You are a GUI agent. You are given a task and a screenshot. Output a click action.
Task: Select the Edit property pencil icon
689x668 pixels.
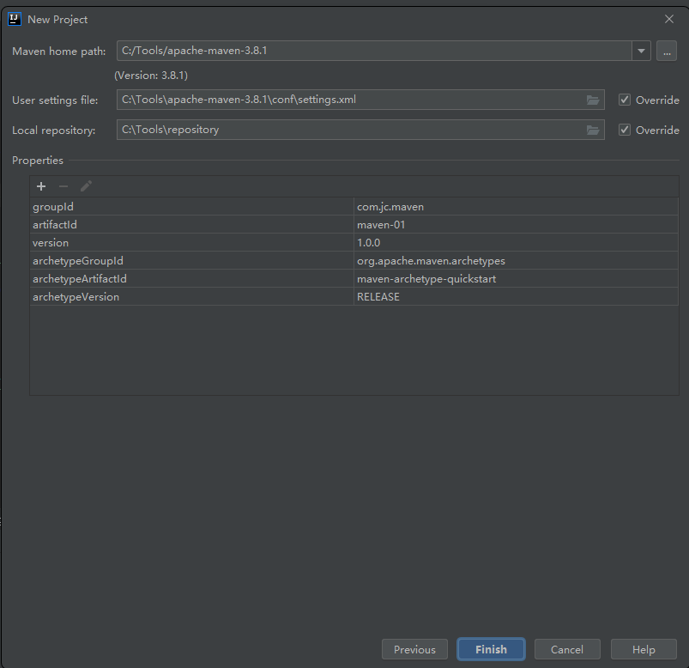click(85, 185)
